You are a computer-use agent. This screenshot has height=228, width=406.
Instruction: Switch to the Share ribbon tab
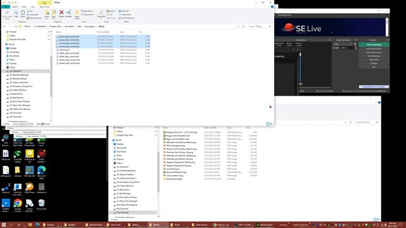point(24,7)
